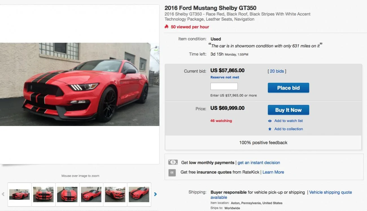The height and width of the screenshot is (211, 367).
Task: Click the Place bid button
Action: [x=288, y=88]
